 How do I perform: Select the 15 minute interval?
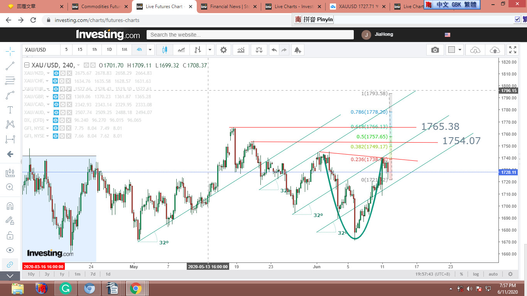pyautogui.click(x=80, y=50)
